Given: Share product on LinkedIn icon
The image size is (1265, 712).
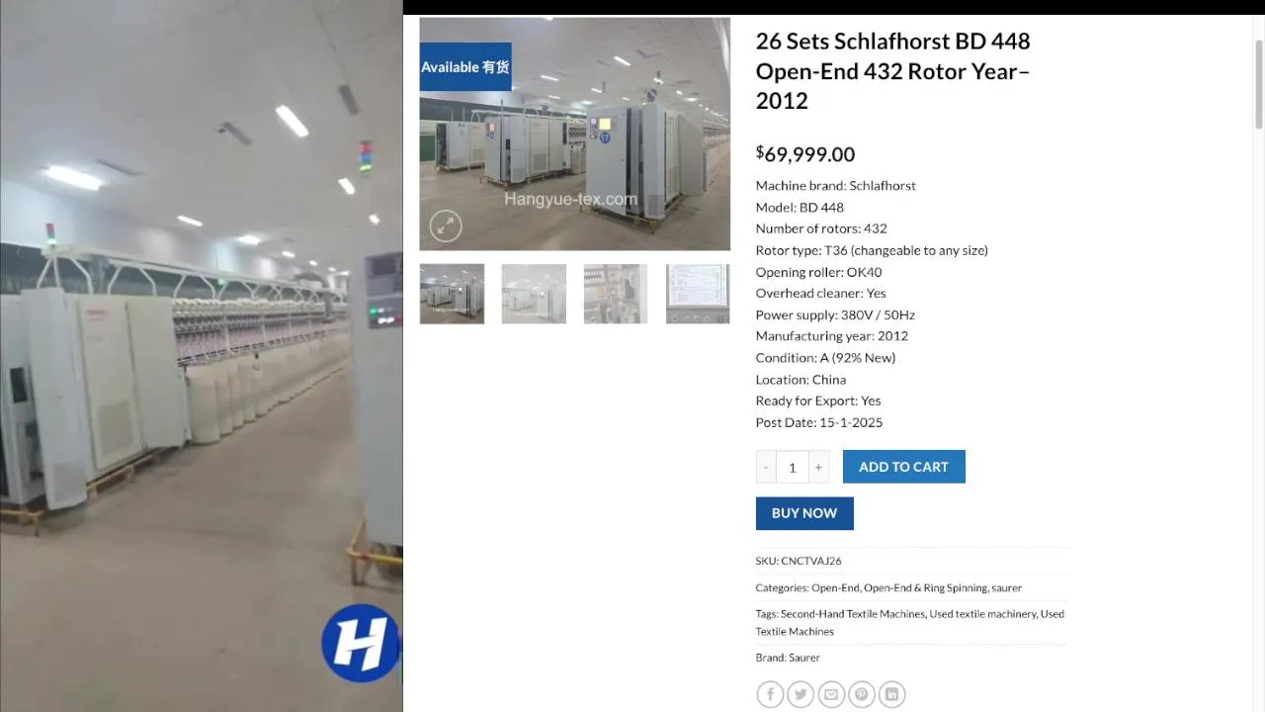Looking at the screenshot, I should point(892,695).
